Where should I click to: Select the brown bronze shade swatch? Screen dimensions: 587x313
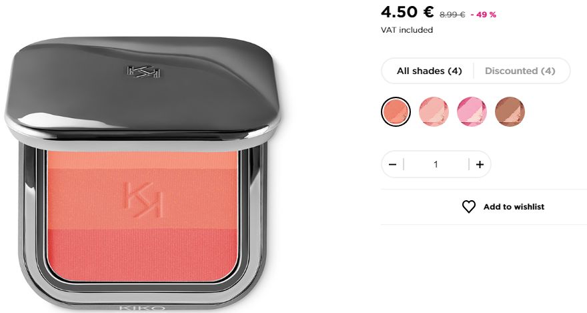coord(510,111)
